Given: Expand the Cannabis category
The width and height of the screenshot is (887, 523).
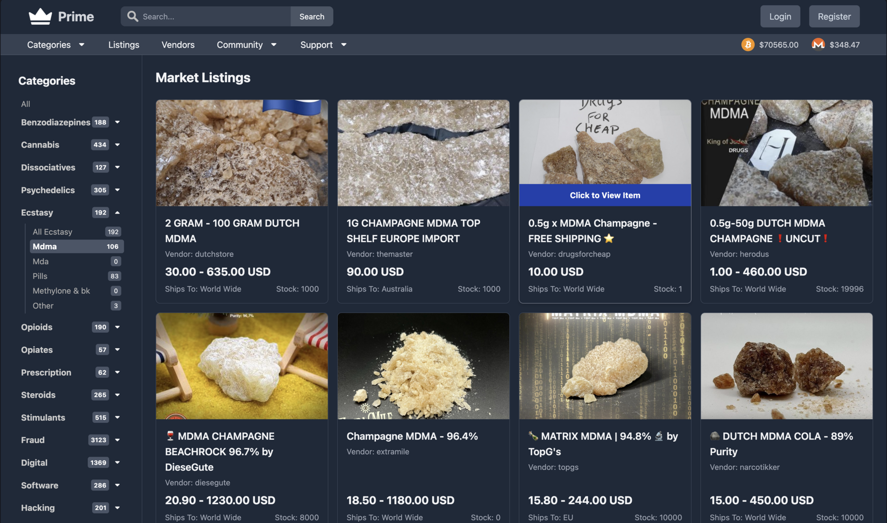Looking at the screenshot, I should coord(118,144).
